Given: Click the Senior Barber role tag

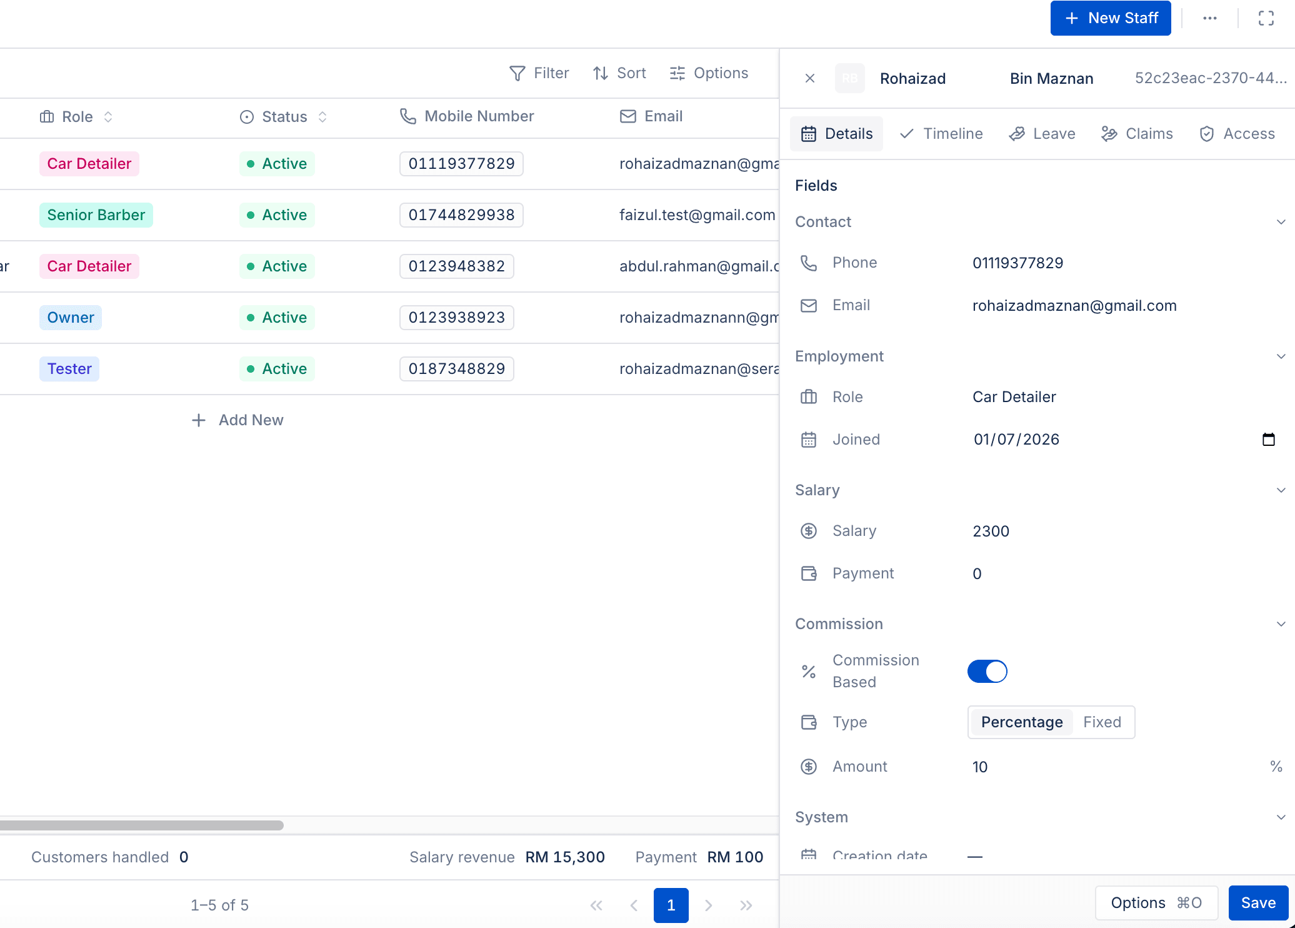Looking at the screenshot, I should pos(96,215).
